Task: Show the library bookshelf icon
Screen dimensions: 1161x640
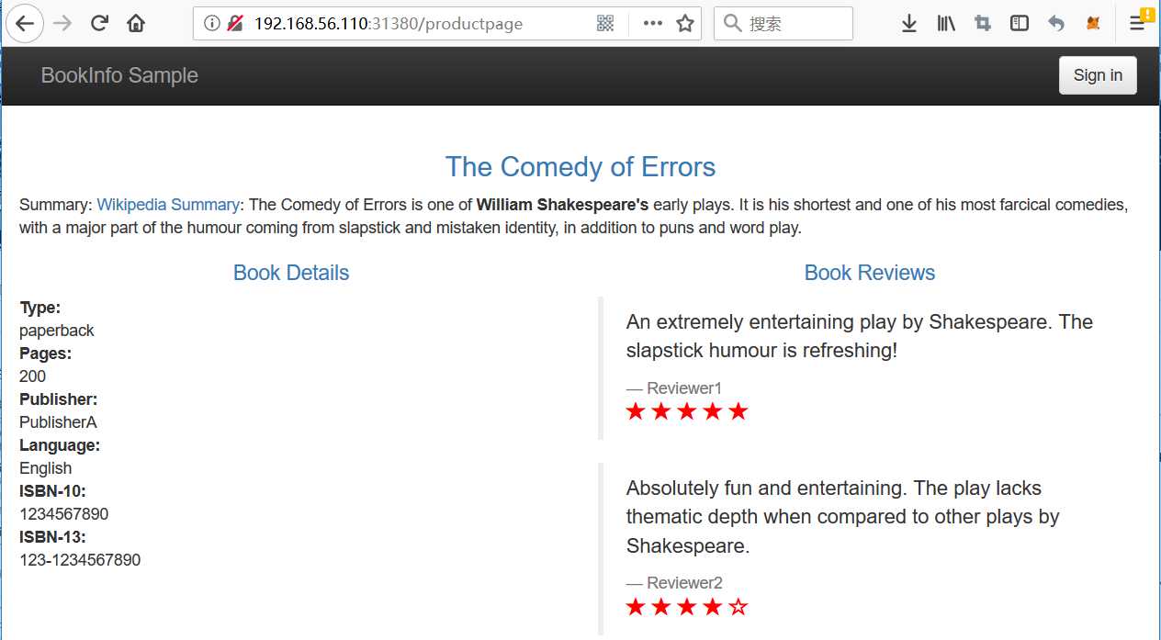Action: [946, 23]
